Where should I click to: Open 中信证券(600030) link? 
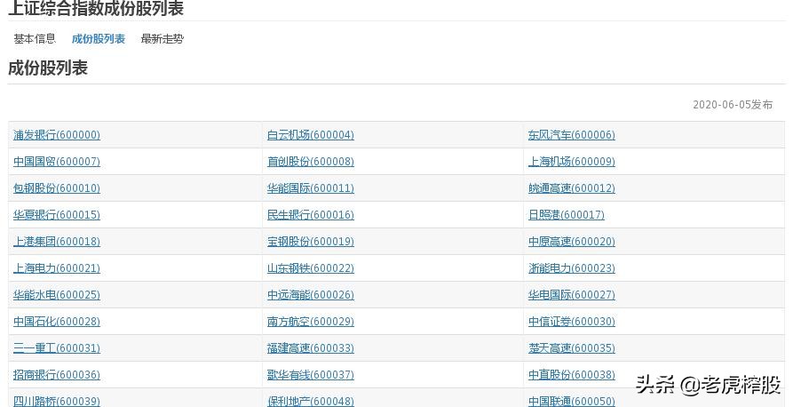point(572,322)
